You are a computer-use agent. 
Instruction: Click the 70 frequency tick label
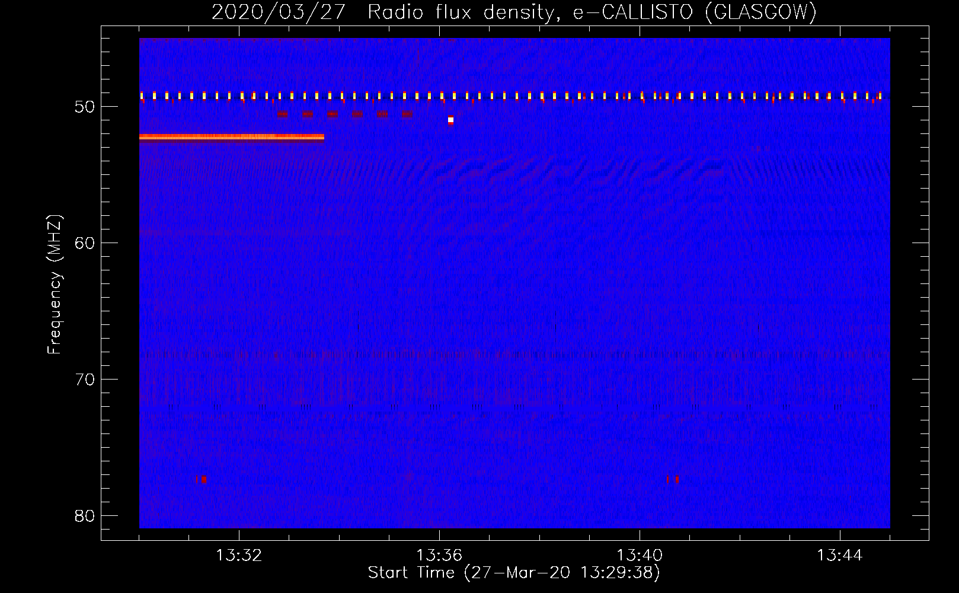pyautogui.click(x=85, y=380)
